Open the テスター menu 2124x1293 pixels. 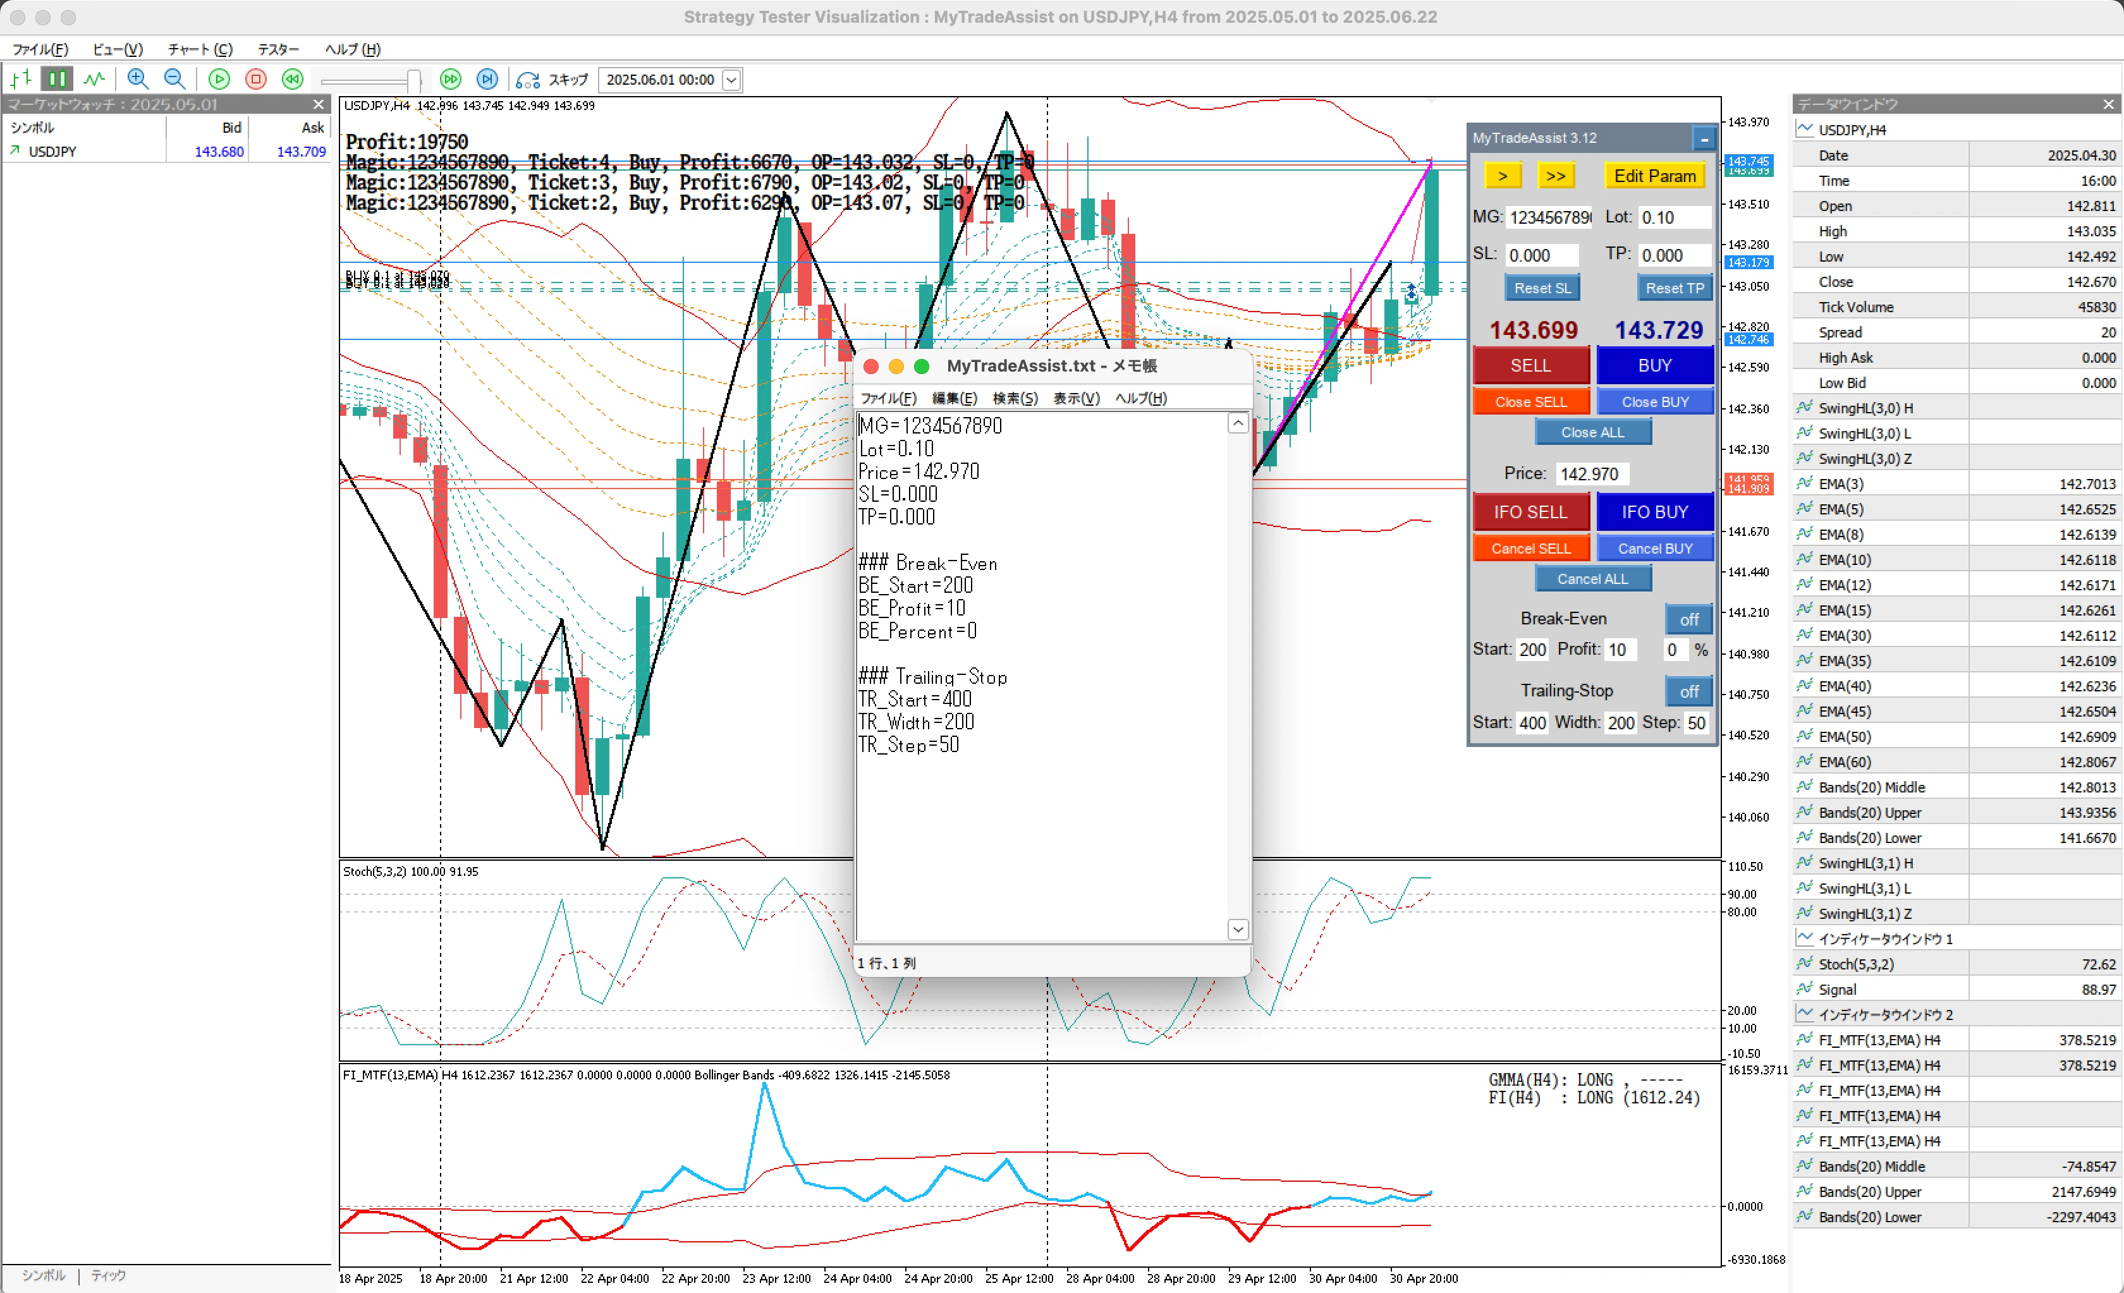pos(278,49)
